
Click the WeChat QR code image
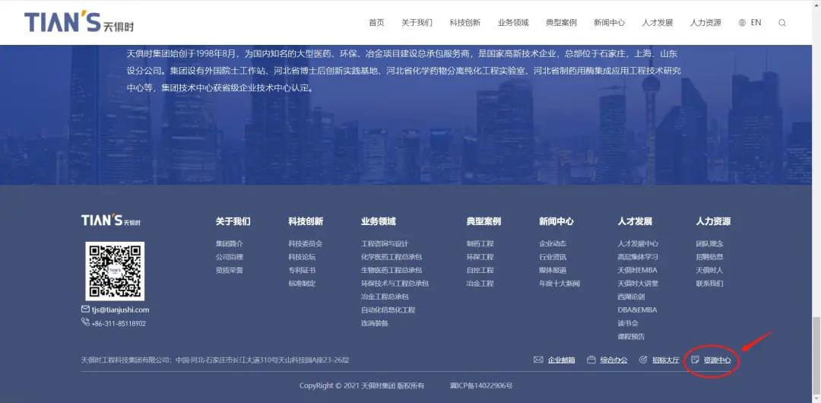click(115, 271)
